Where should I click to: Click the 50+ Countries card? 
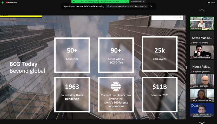pos(72,55)
